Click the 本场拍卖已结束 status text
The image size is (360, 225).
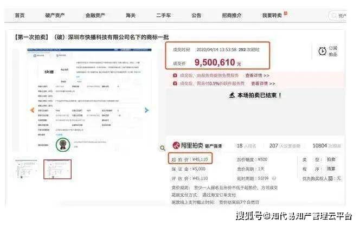(x=260, y=95)
